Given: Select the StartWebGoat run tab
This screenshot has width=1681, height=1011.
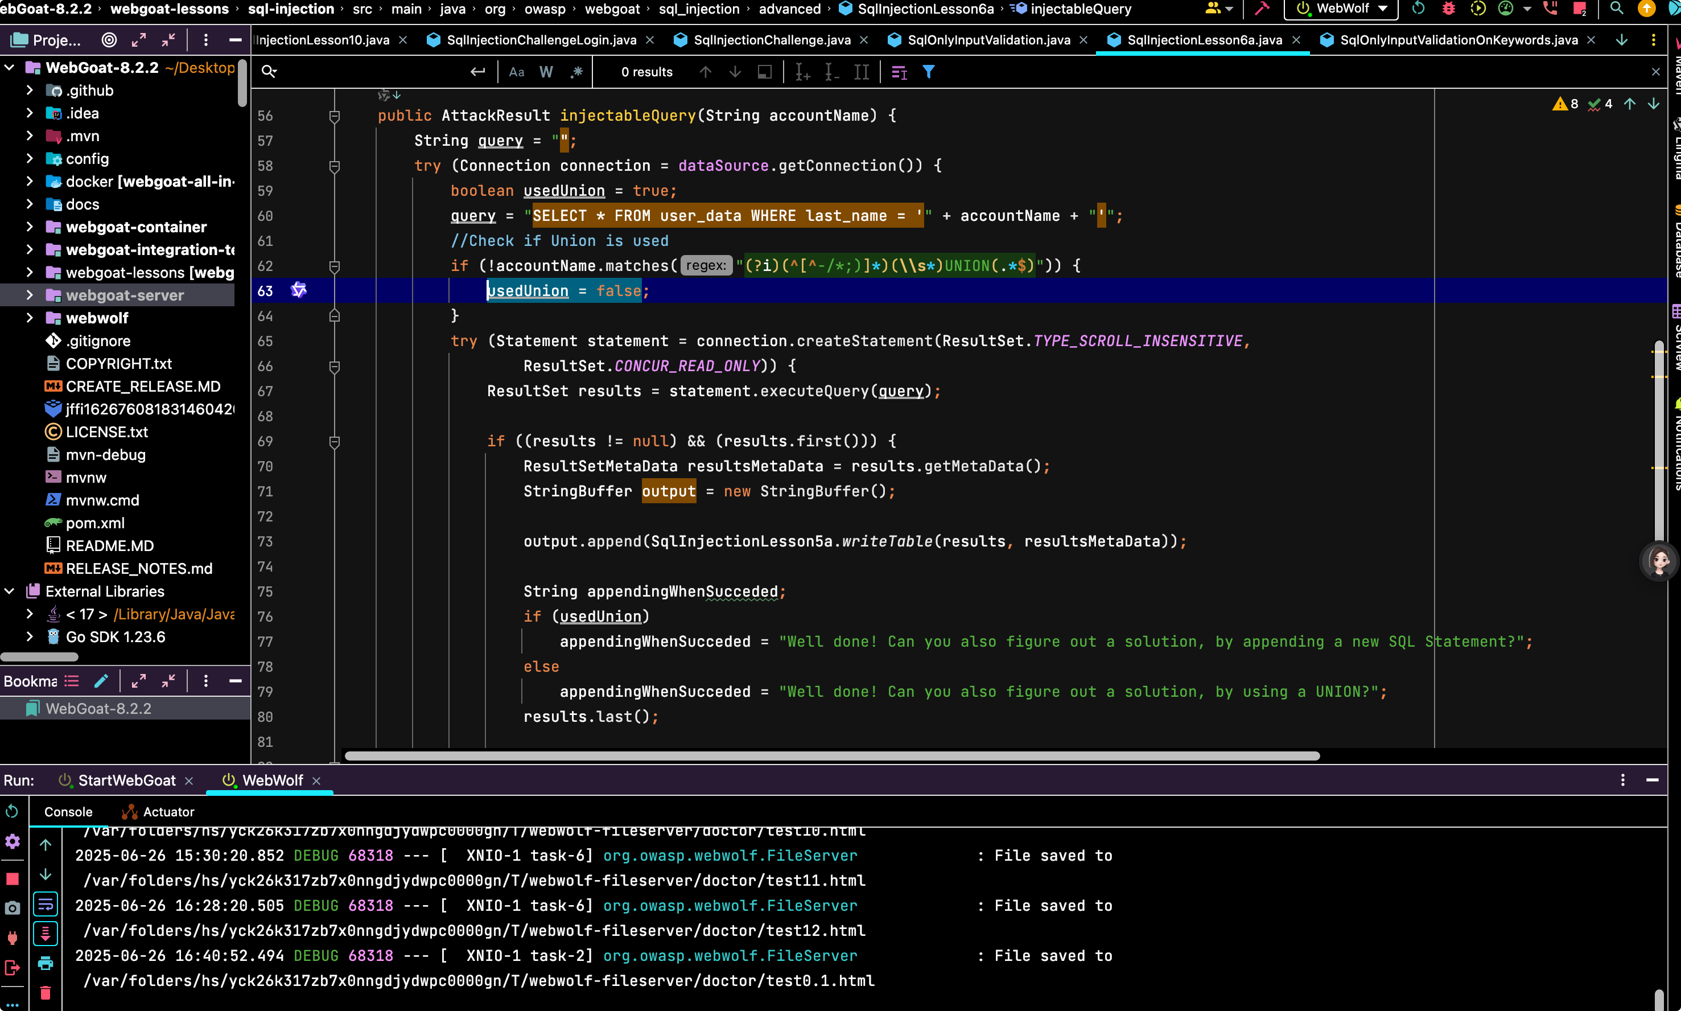Looking at the screenshot, I should tap(127, 780).
